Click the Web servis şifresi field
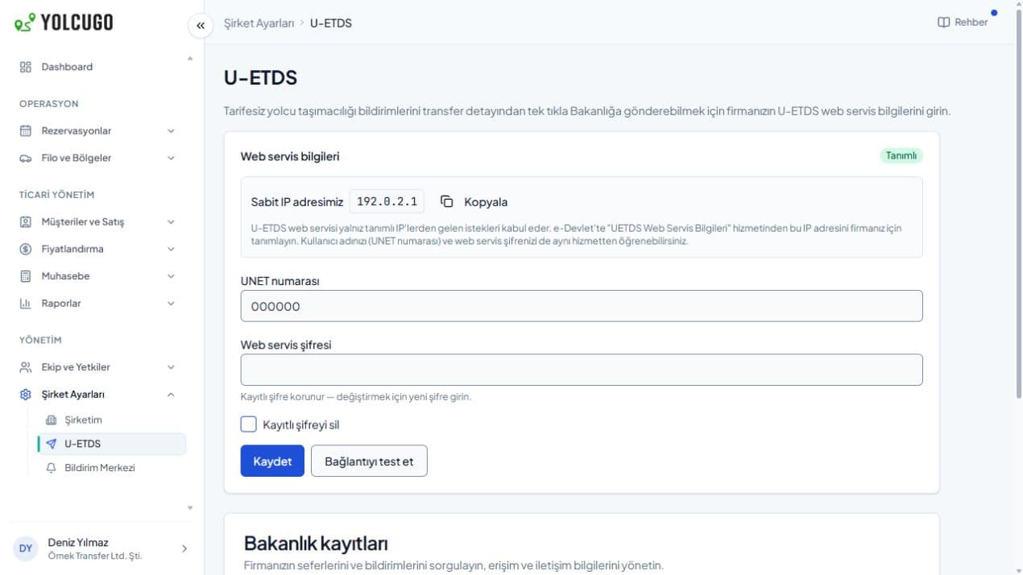This screenshot has width=1023, height=575. pos(582,370)
